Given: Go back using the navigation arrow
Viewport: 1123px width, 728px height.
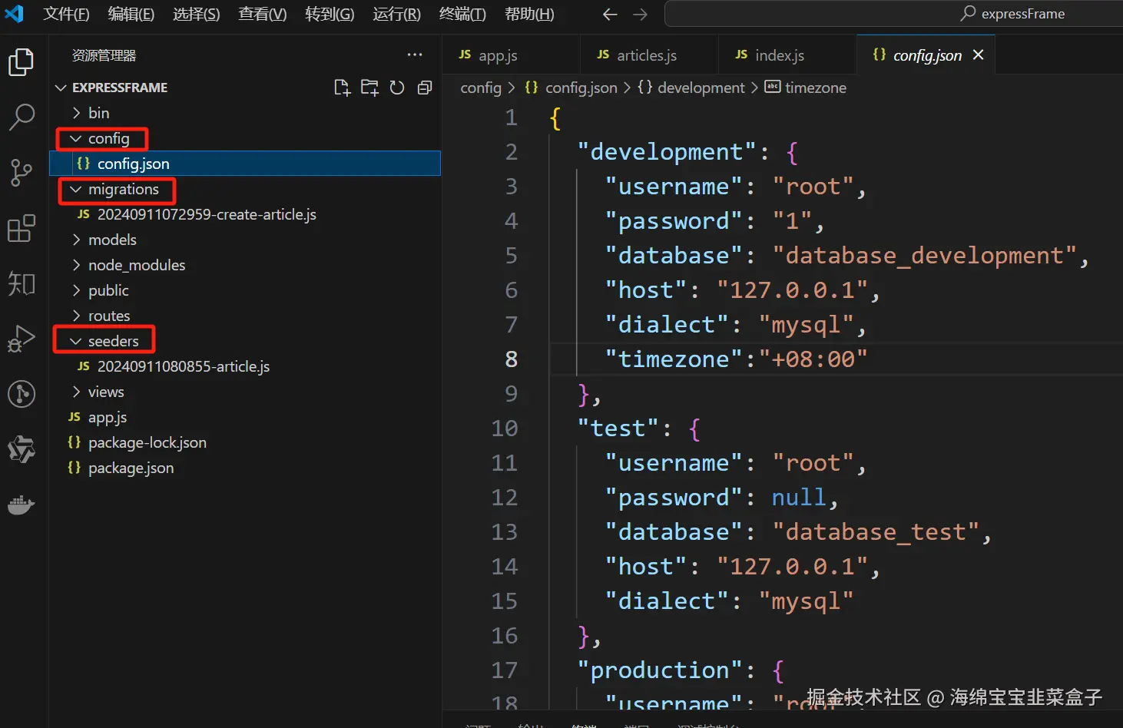Looking at the screenshot, I should [610, 14].
